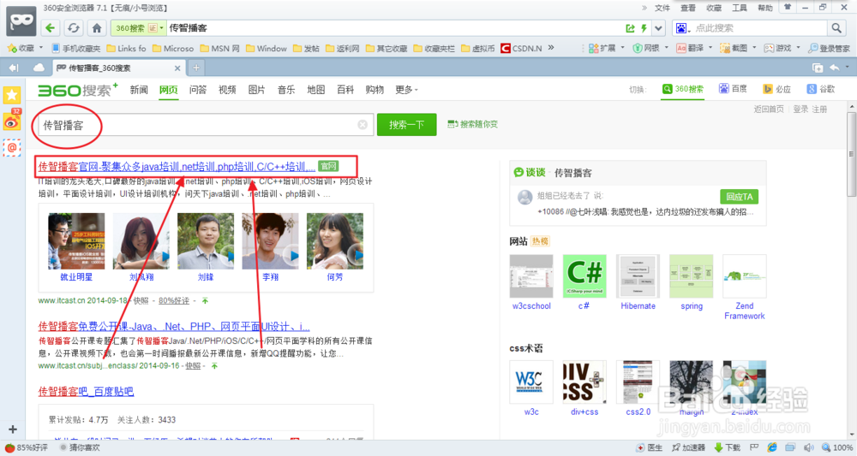Expand the 更多 search categories menu

pyautogui.click(x=406, y=90)
